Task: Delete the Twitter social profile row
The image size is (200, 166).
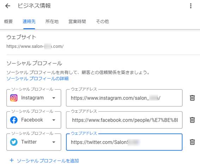Action: click(192, 142)
